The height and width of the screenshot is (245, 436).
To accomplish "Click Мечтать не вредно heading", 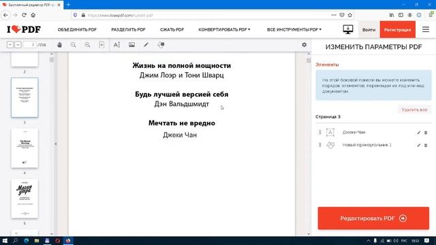I will click(x=182, y=122).
